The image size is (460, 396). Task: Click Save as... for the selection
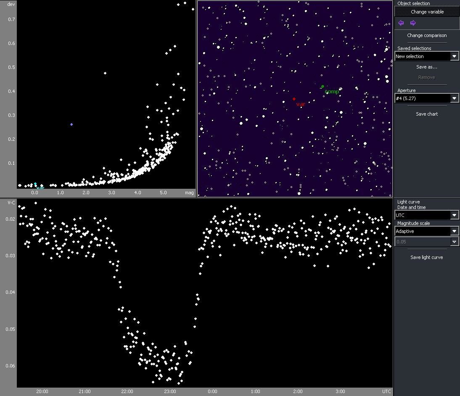coord(426,67)
